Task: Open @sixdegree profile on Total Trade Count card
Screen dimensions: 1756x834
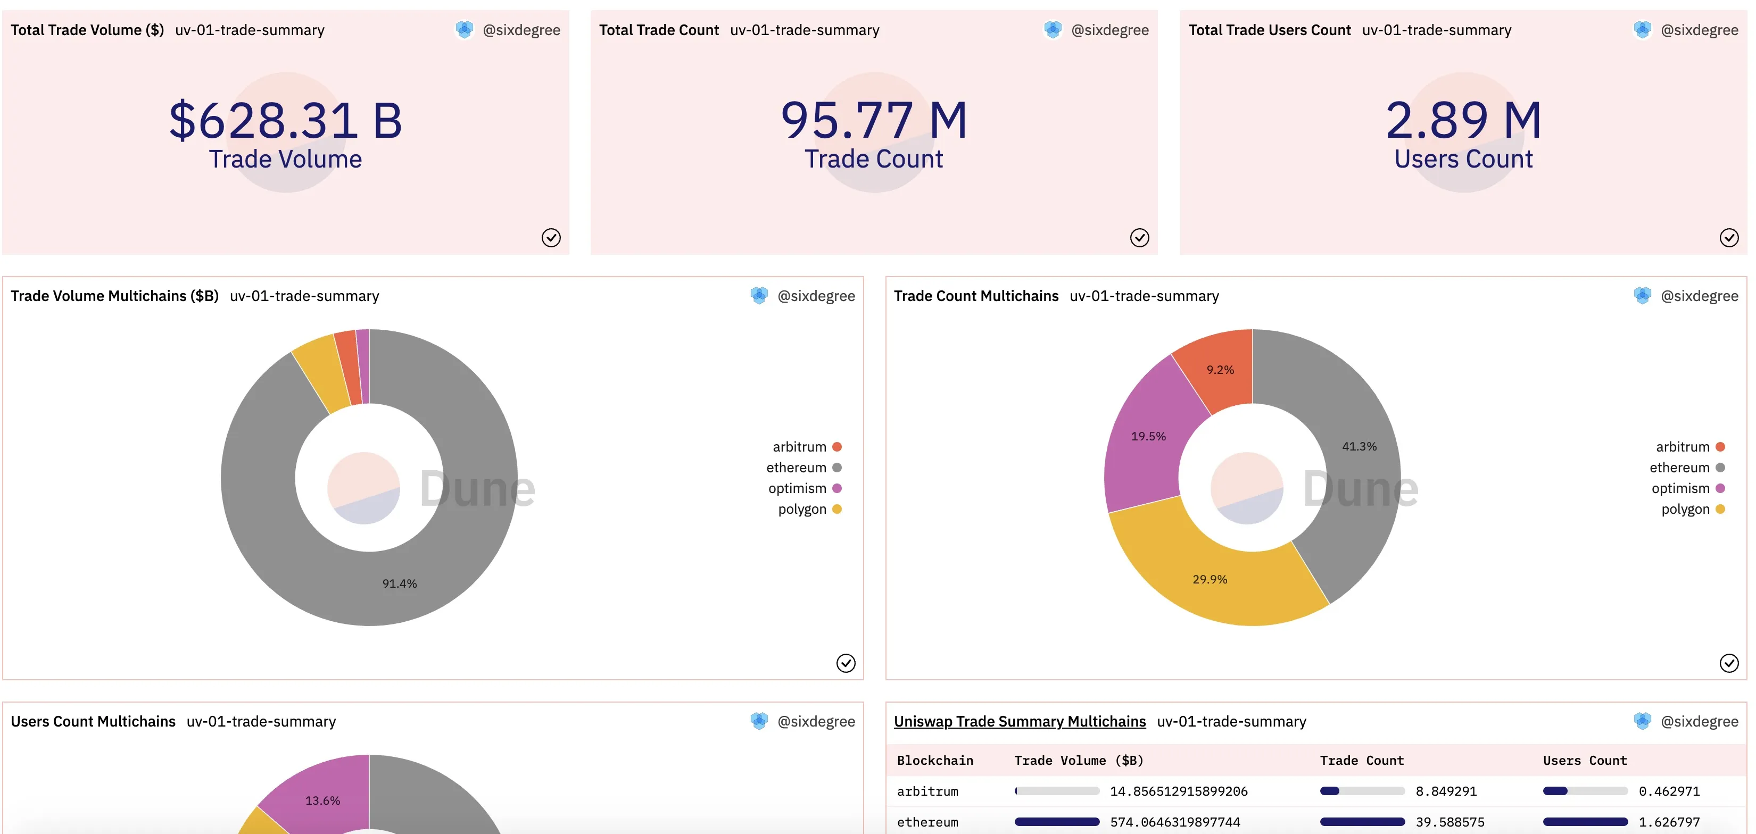Action: [1110, 30]
